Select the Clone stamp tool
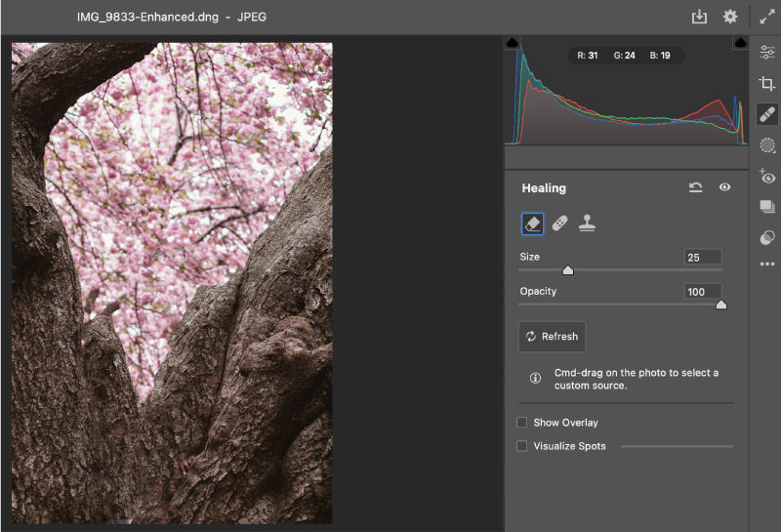Screen dimensions: 781x532 coord(588,224)
